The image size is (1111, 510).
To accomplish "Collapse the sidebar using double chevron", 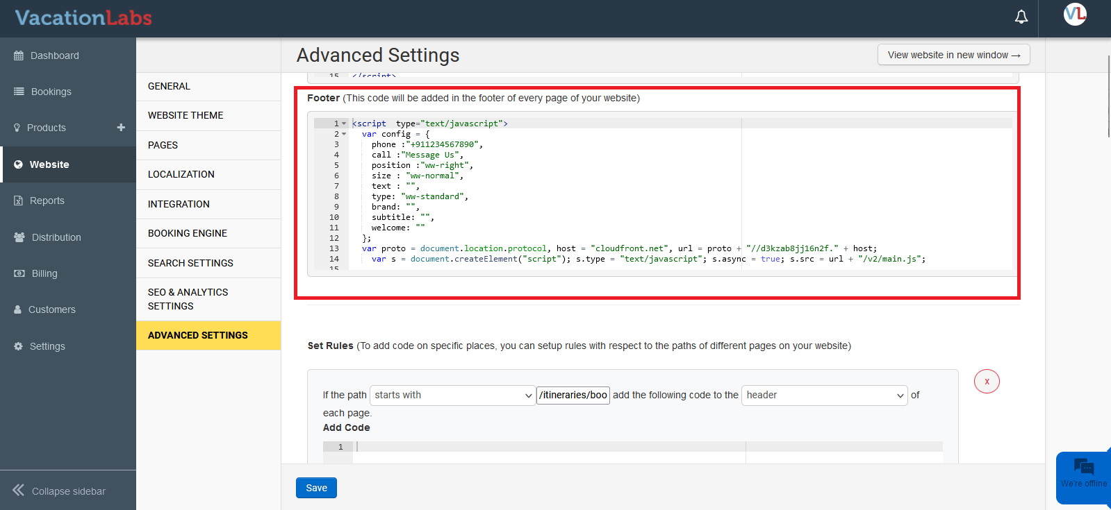I will tap(19, 491).
